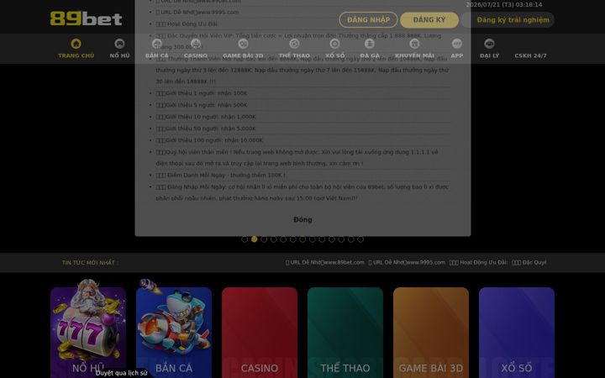Click ticker news URL www.89bet.com

pyautogui.click(x=325, y=262)
